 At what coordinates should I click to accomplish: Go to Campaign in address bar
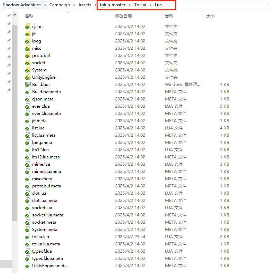(59, 5)
